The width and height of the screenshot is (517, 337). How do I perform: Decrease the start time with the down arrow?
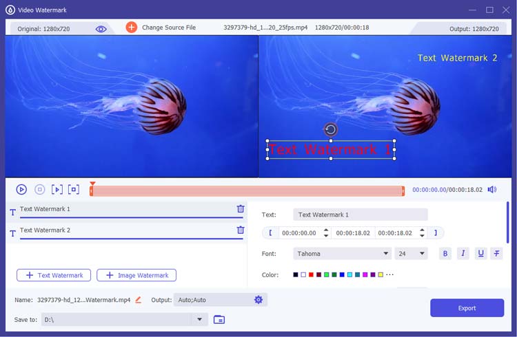(326, 236)
